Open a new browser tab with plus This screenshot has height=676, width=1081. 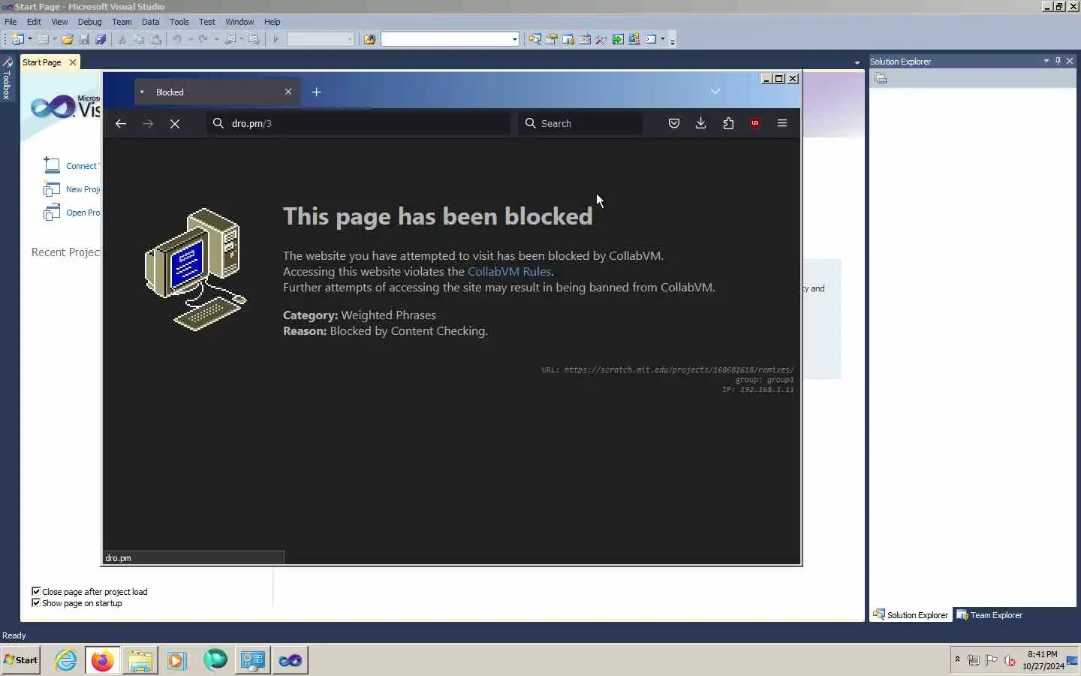coord(317,92)
